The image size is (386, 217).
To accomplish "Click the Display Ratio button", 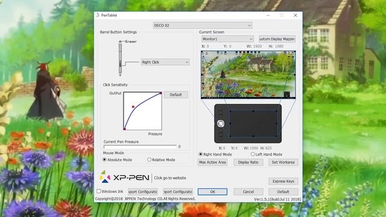I will (x=248, y=162).
